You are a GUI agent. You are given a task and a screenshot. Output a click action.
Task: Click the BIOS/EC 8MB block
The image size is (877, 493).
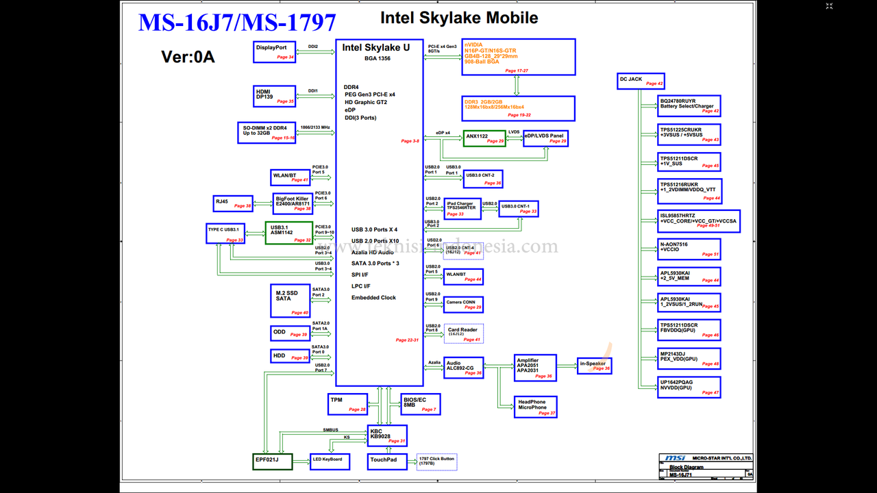(x=420, y=404)
